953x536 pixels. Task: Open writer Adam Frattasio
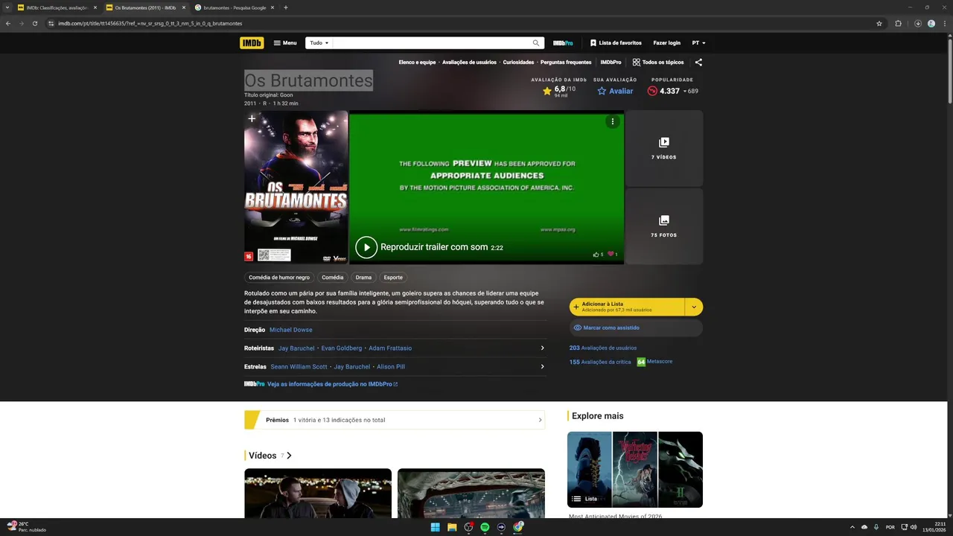[390, 348]
